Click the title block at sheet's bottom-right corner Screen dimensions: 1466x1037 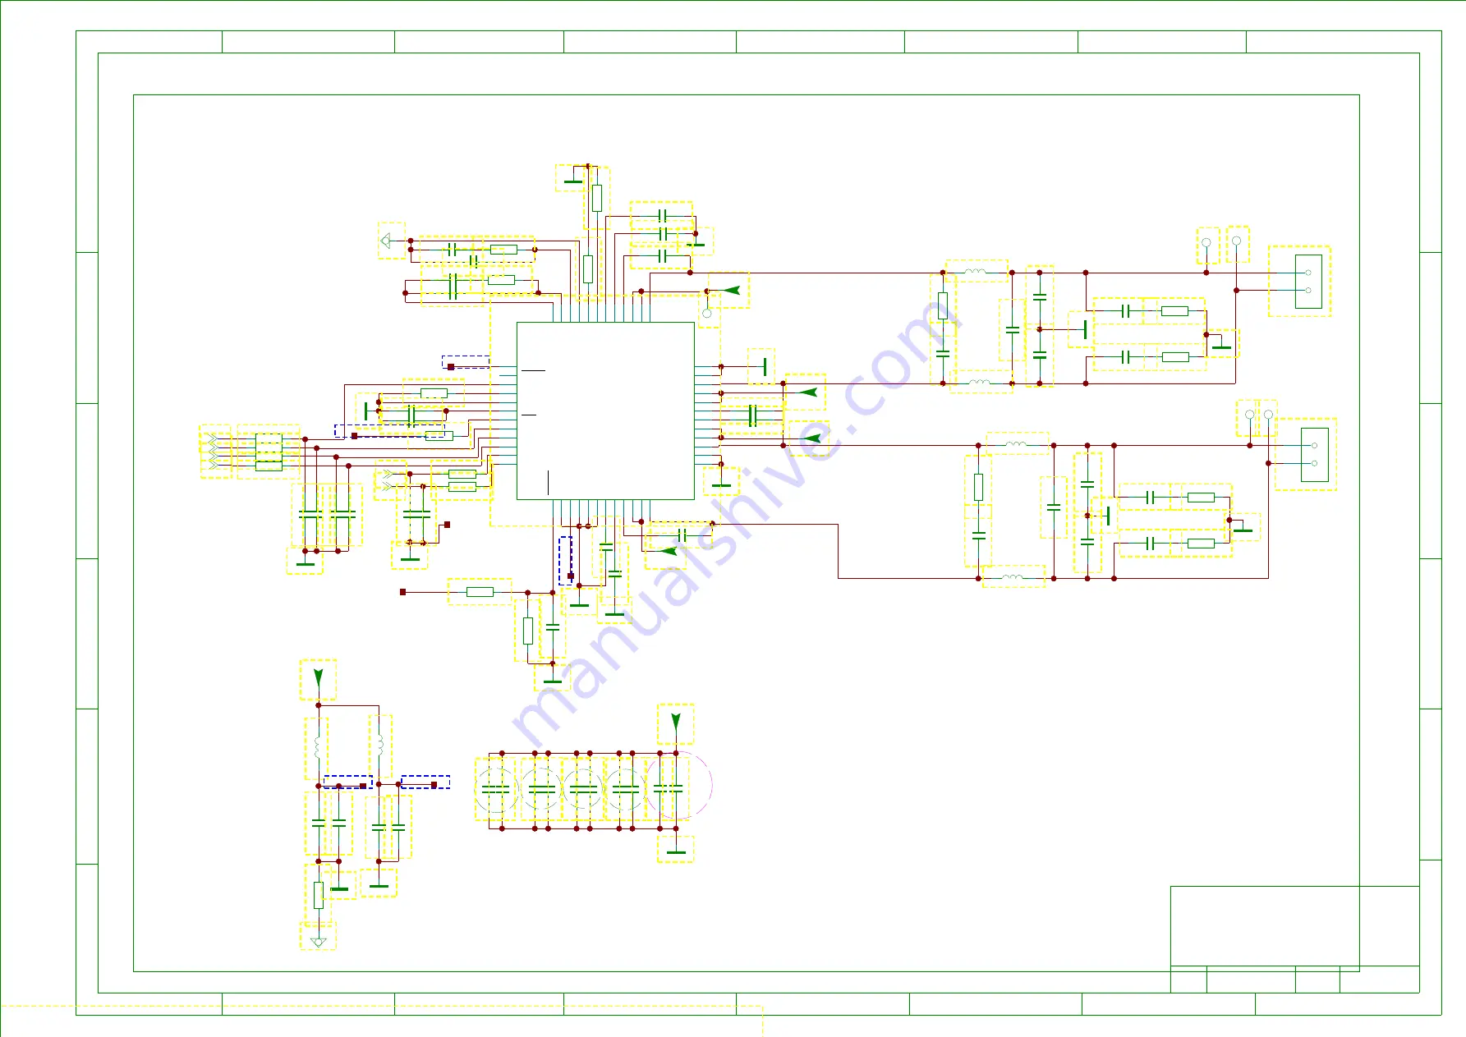coord(1294,939)
